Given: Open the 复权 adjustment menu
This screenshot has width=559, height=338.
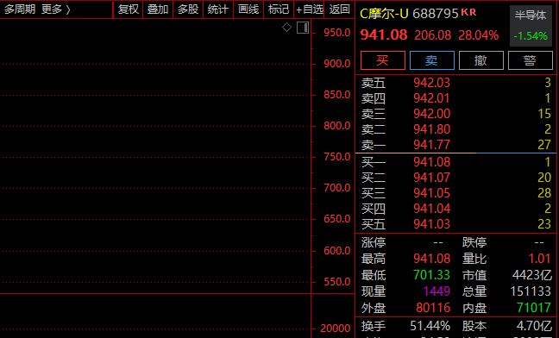Looking at the screenshot, I should [x=128, y=9].
